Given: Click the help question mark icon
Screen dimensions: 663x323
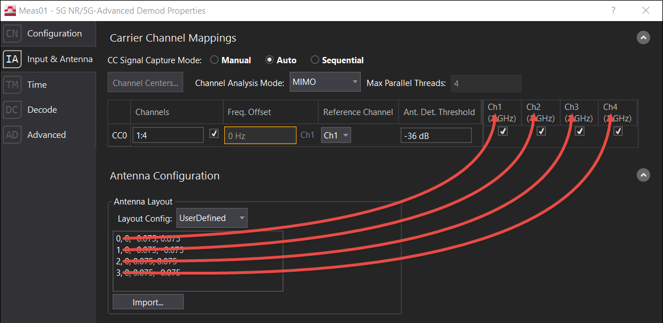Looking at the screenshot, I should pyautogui.click(x=613, y=10).
